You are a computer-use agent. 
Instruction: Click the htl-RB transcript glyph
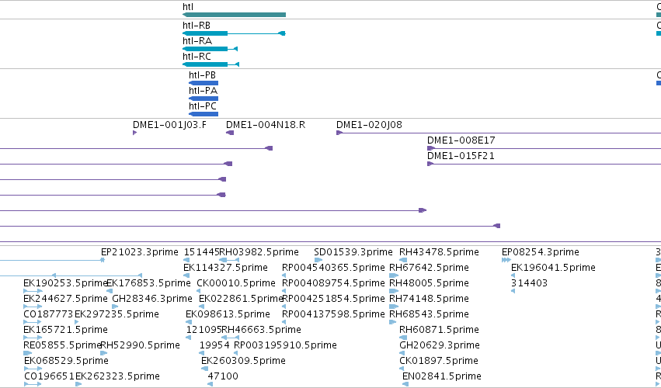[x=234, y=33]
